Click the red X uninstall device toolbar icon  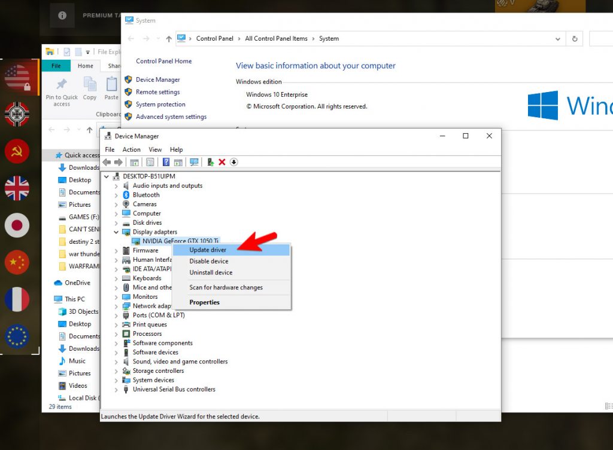pos(222,163)
